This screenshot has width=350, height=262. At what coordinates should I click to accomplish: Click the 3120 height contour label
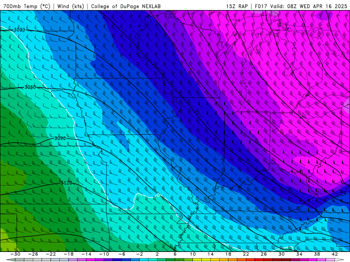66,183
